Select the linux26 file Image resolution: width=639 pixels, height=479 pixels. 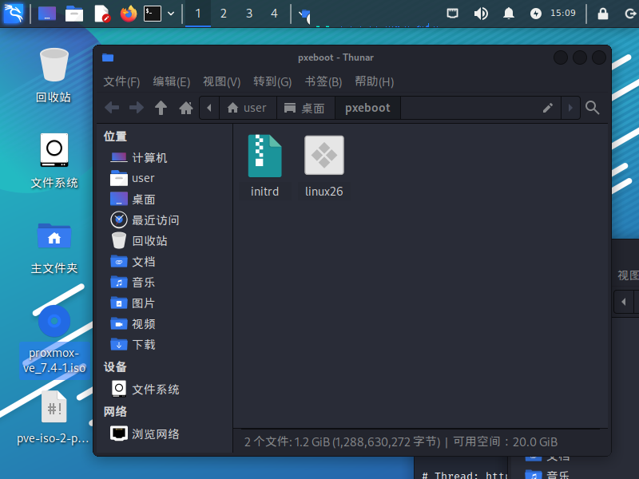[323, 165]
